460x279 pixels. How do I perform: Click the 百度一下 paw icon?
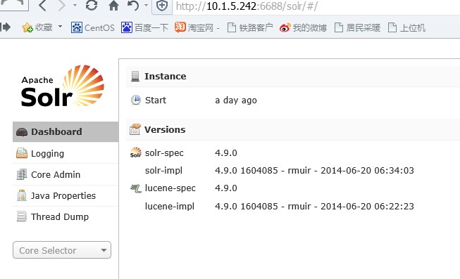tap(127, 28)
